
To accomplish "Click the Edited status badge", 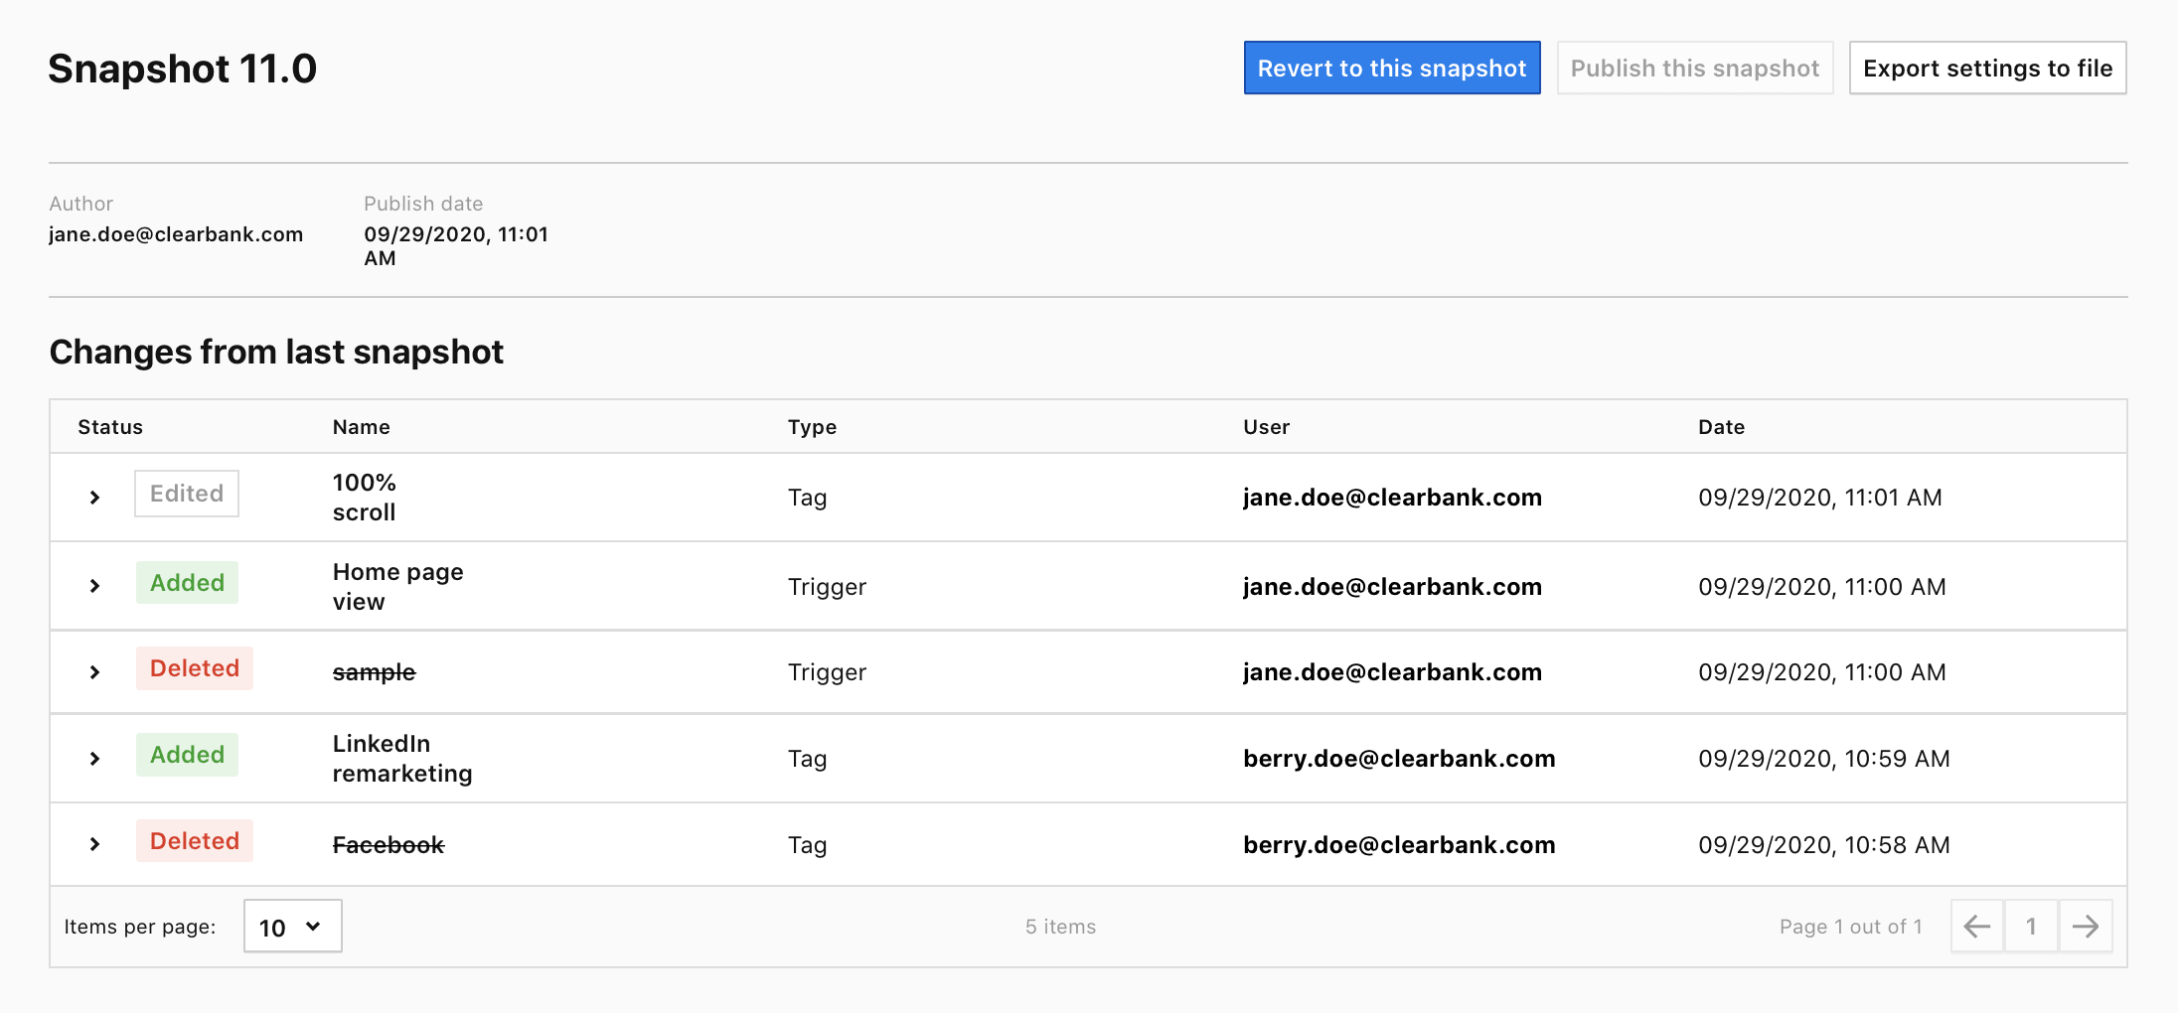I will pos(187,494).
